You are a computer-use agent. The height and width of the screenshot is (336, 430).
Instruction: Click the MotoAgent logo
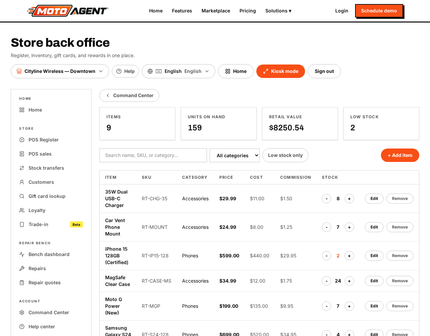[x=68, y=11]
